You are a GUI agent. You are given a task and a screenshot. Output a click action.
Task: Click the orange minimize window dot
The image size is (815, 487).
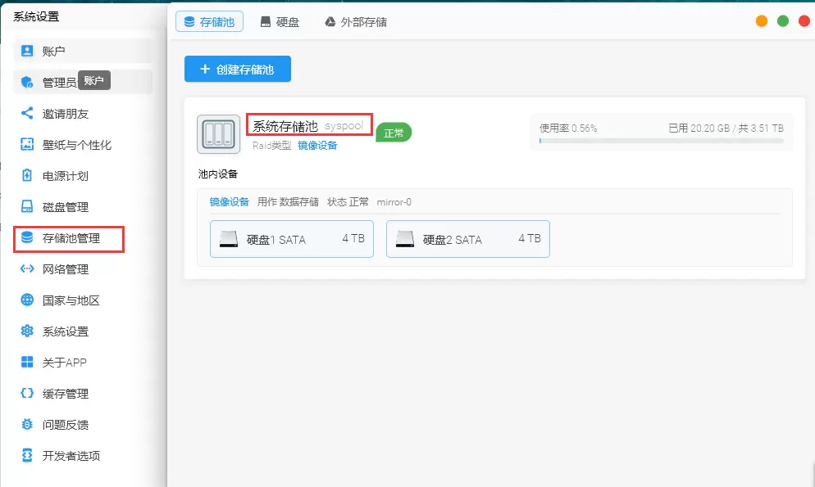[x=762, y=20]
